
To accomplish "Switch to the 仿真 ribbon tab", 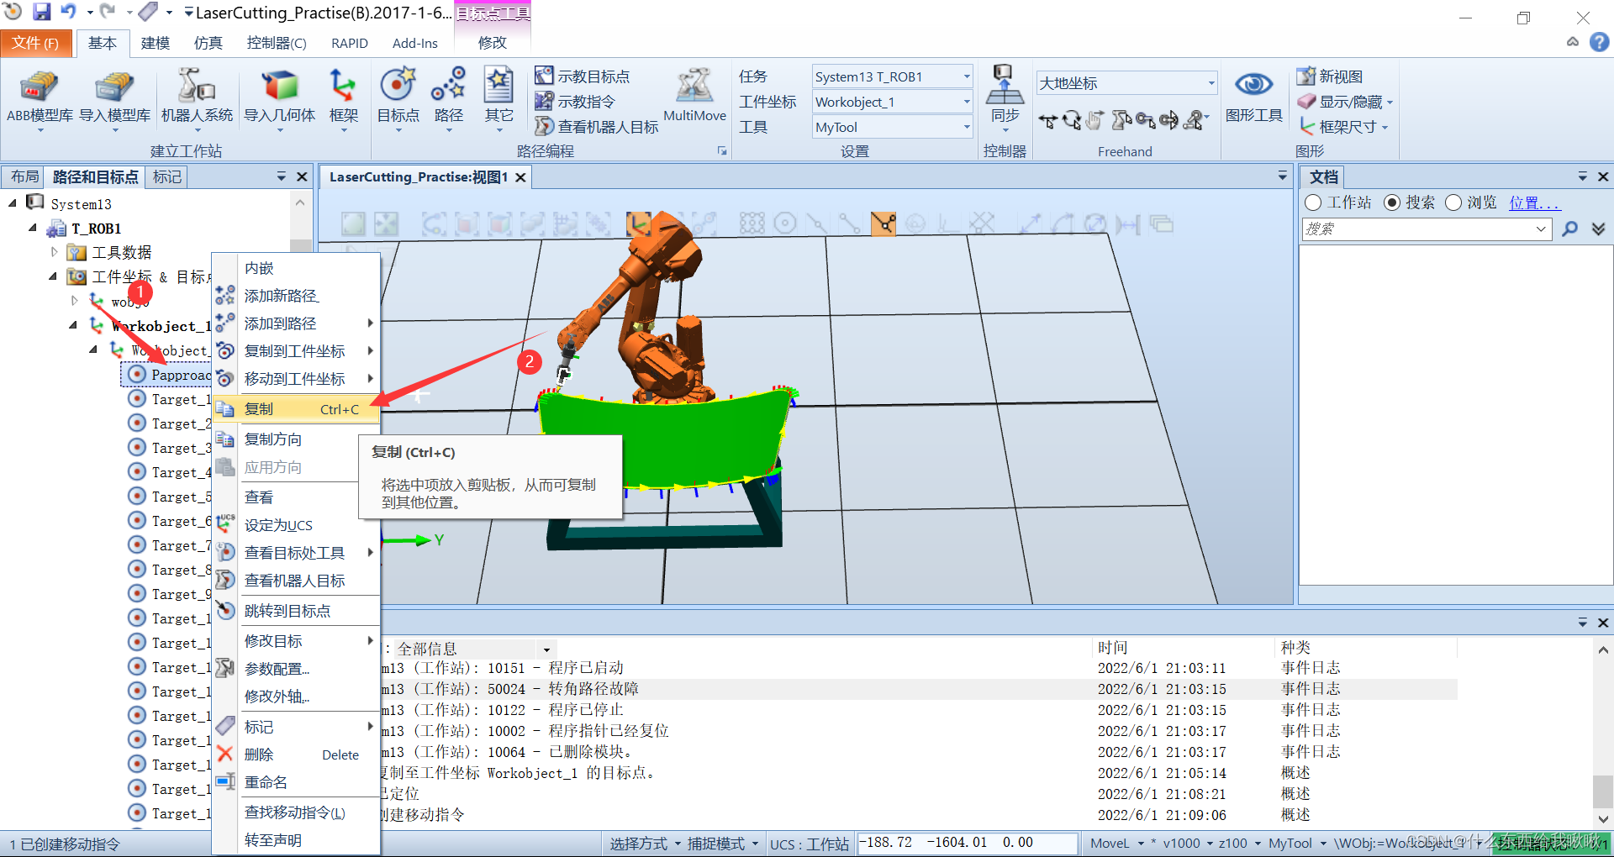I will click(x=208, y=43).
